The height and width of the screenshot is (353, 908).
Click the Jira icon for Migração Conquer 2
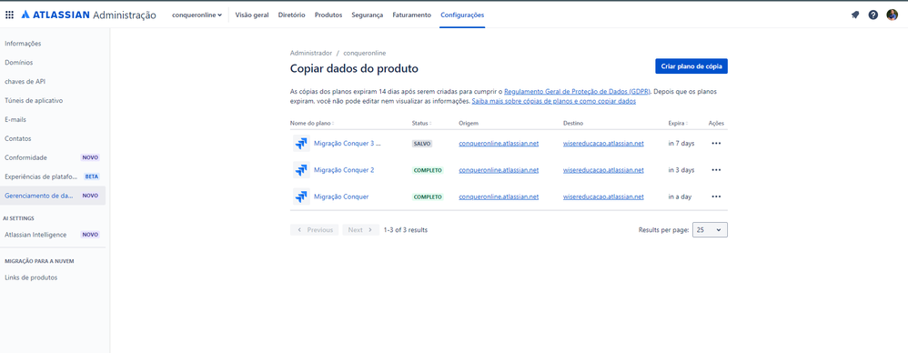pos(301,170)
